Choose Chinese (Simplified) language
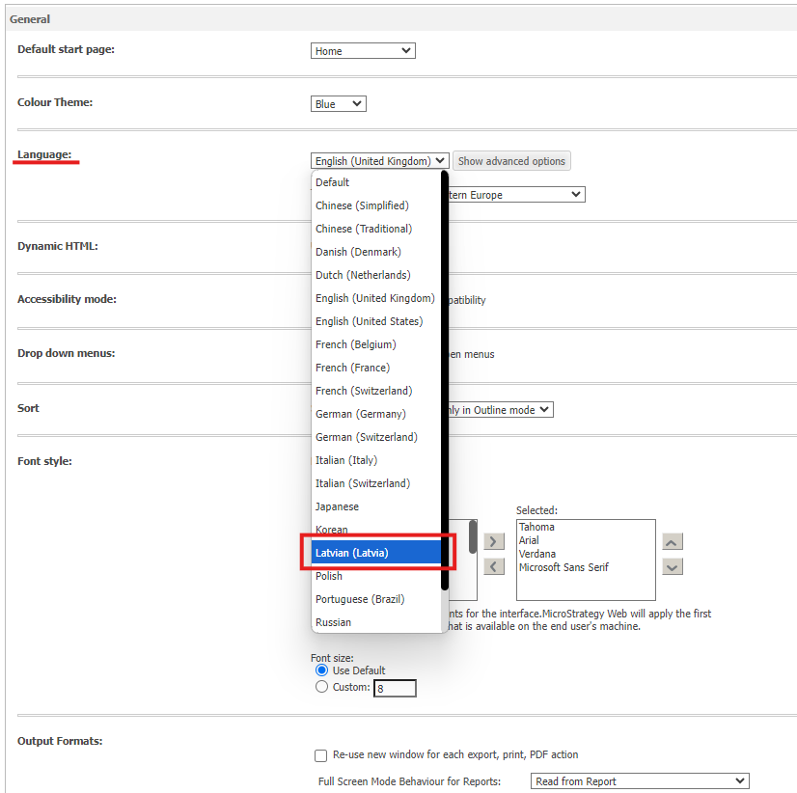The width and height of the screenshot is (797, 793). (x=376, y=205)
